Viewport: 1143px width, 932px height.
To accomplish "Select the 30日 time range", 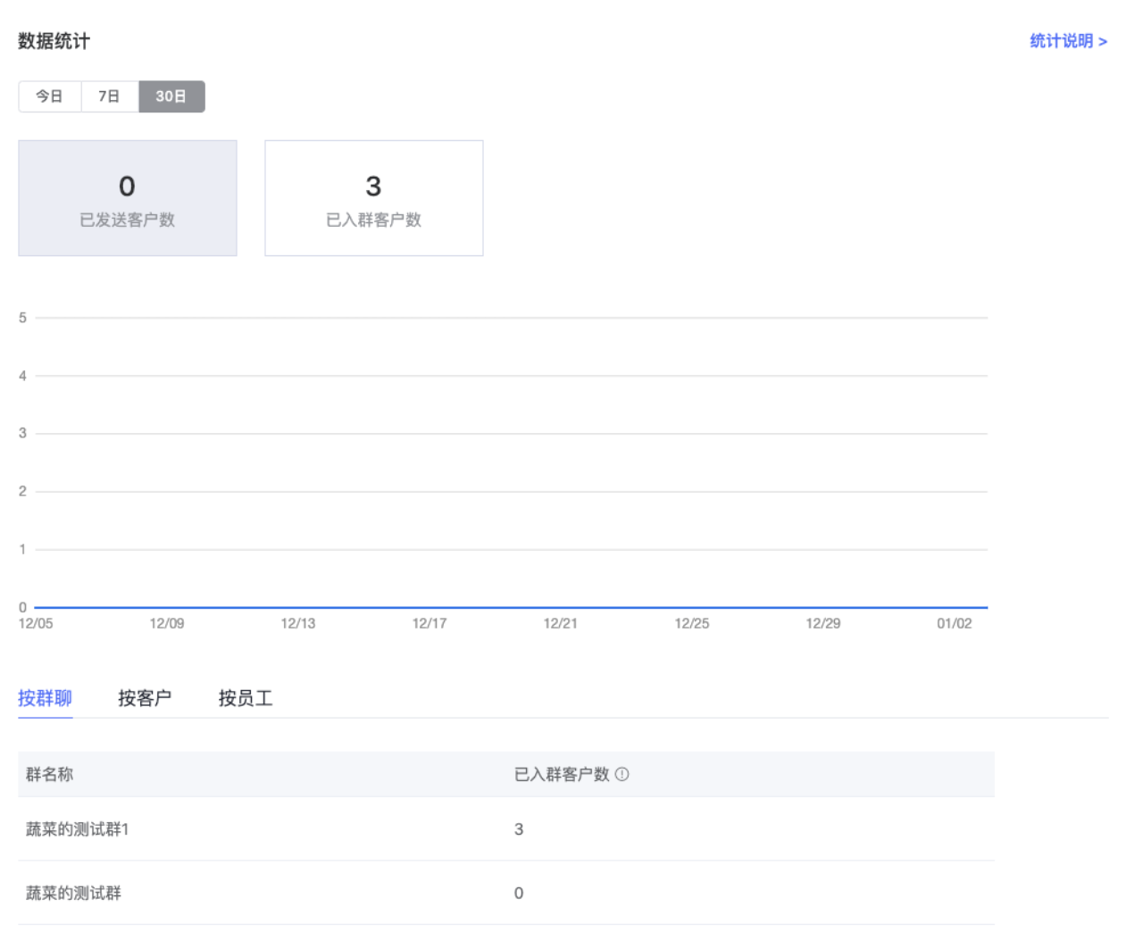I will point(171,96).
